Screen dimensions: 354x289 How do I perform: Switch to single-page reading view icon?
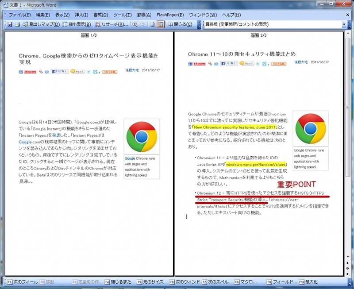153,24
